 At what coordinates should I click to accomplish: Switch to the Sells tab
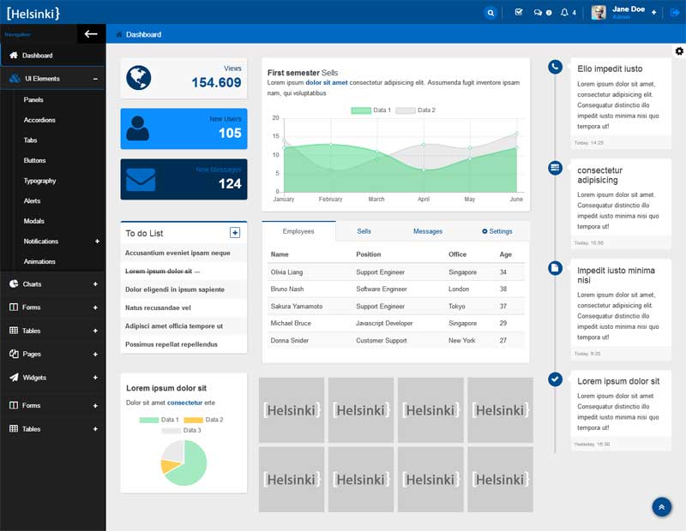click(364, 231)
